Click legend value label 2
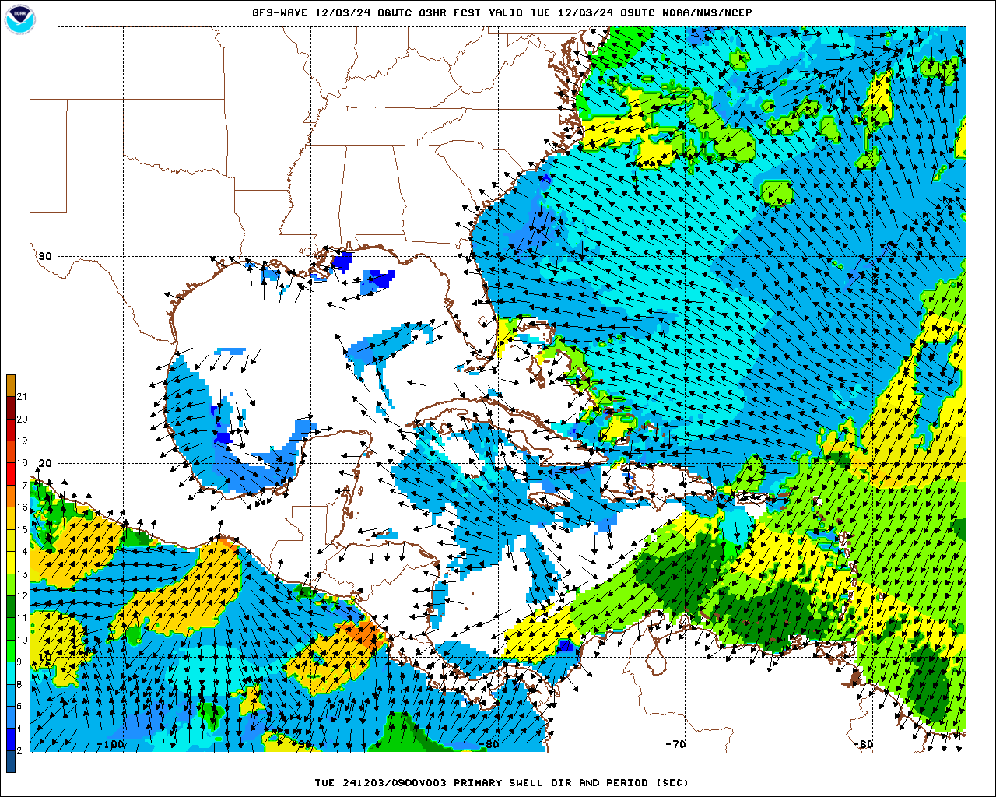This screenshot has width=996, height=797. (x=19, y=751)
